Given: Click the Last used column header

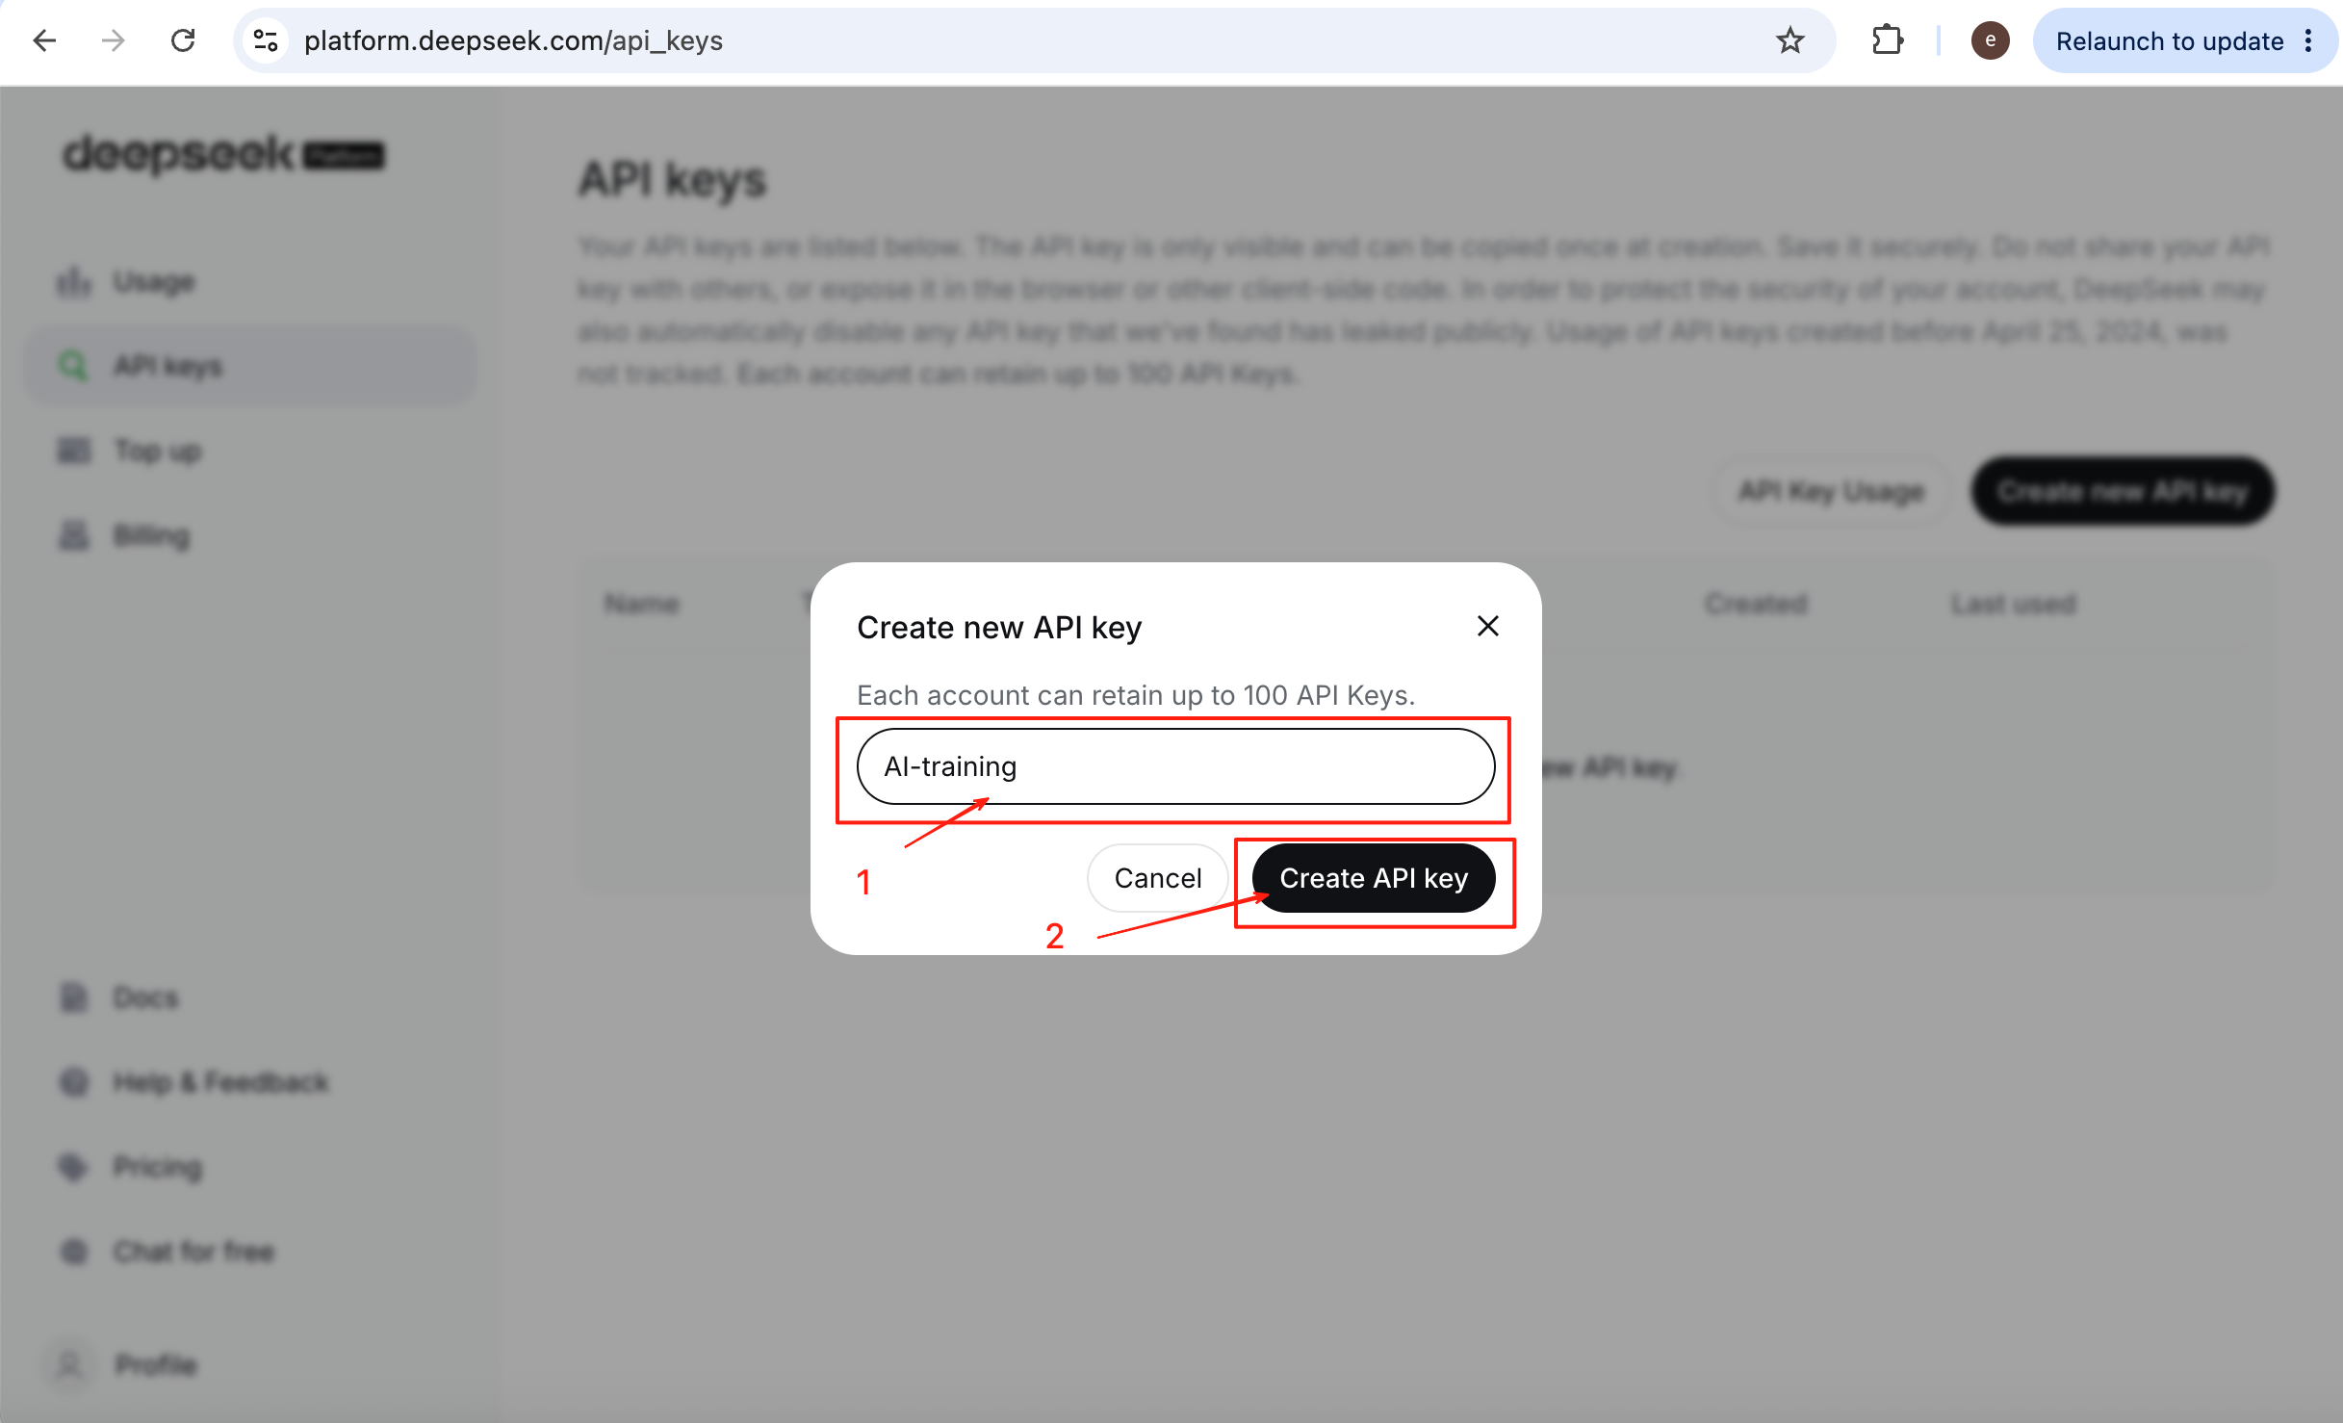Looking at the screenshot, I should pos(2013,605).
